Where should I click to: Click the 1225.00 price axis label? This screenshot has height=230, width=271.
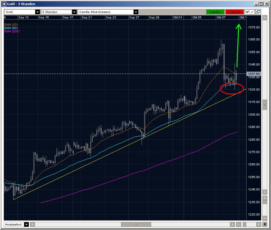pyautogui.click(x=254, y=214)
